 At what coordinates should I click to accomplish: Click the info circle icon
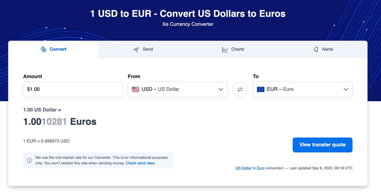point(29,161)
